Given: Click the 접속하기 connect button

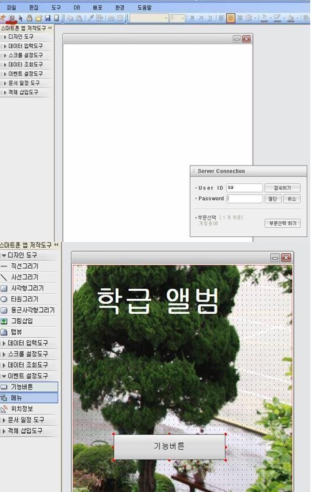Looking at the screenshot, I should [282, 188].
